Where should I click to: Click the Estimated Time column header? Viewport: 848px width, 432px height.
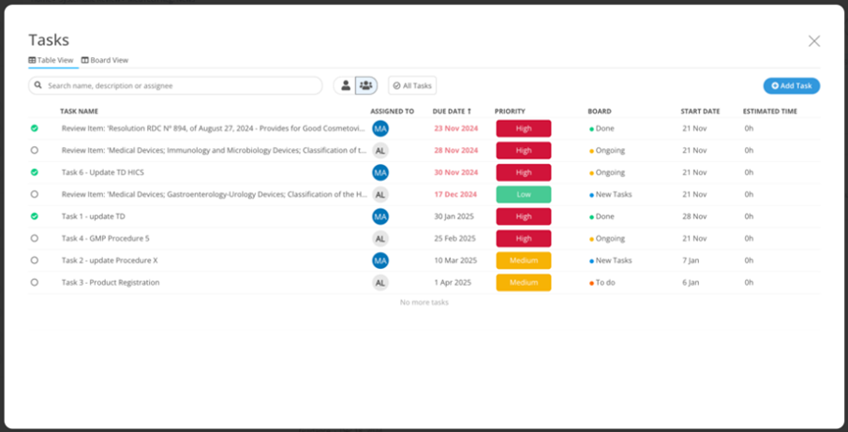[x=769, y=112]
